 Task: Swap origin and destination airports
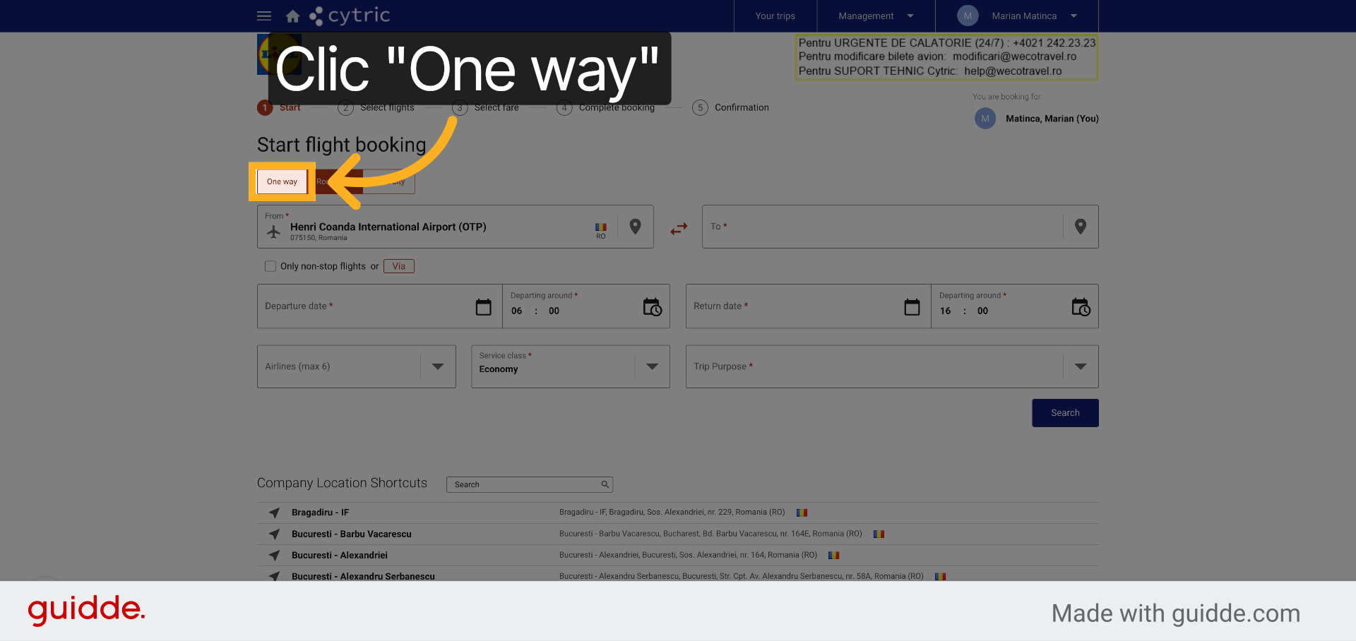click(679, 229)
